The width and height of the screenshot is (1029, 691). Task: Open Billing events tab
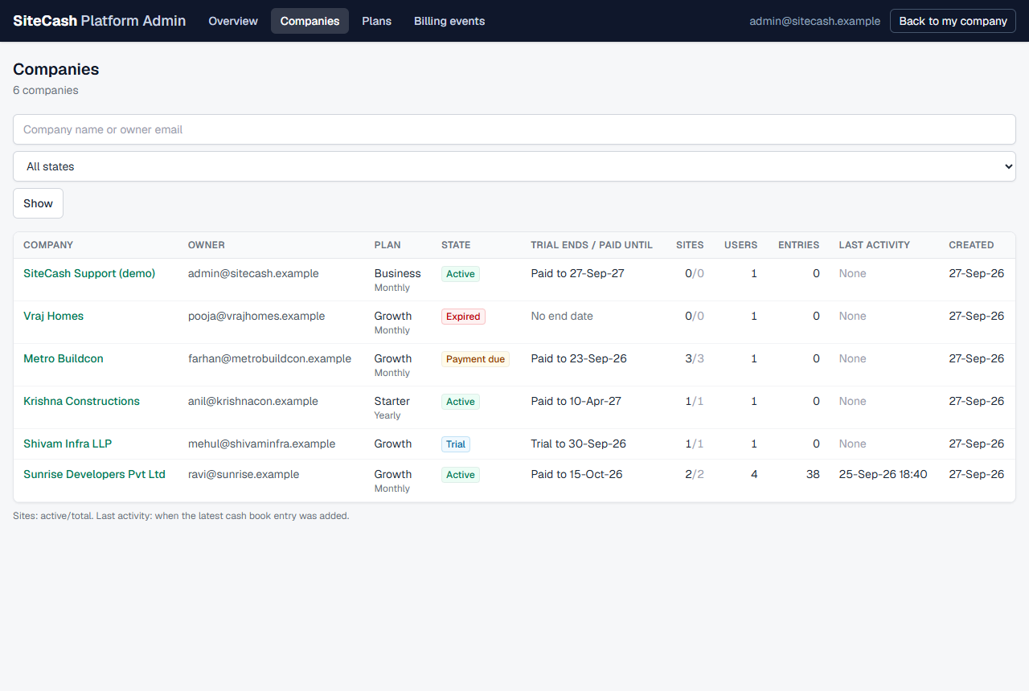click(449, 21)
